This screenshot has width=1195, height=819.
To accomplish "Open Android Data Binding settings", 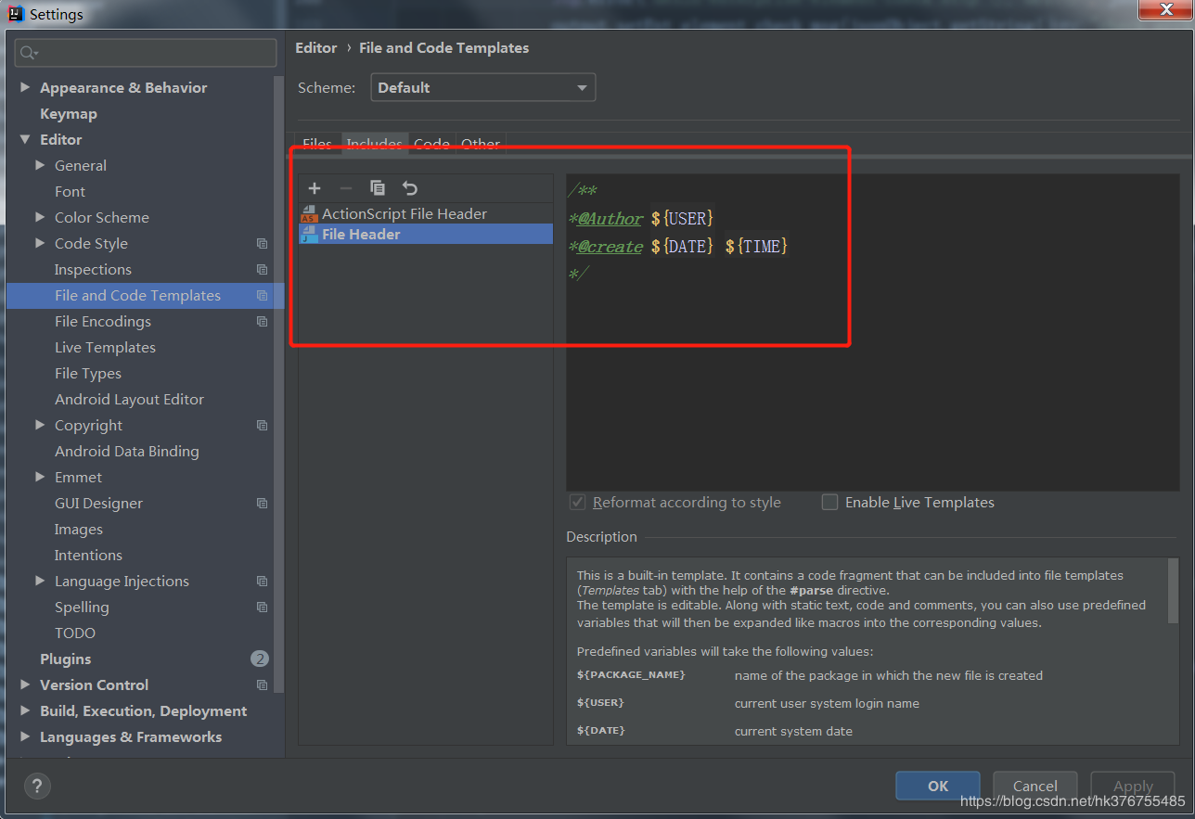I will (127, 452).
